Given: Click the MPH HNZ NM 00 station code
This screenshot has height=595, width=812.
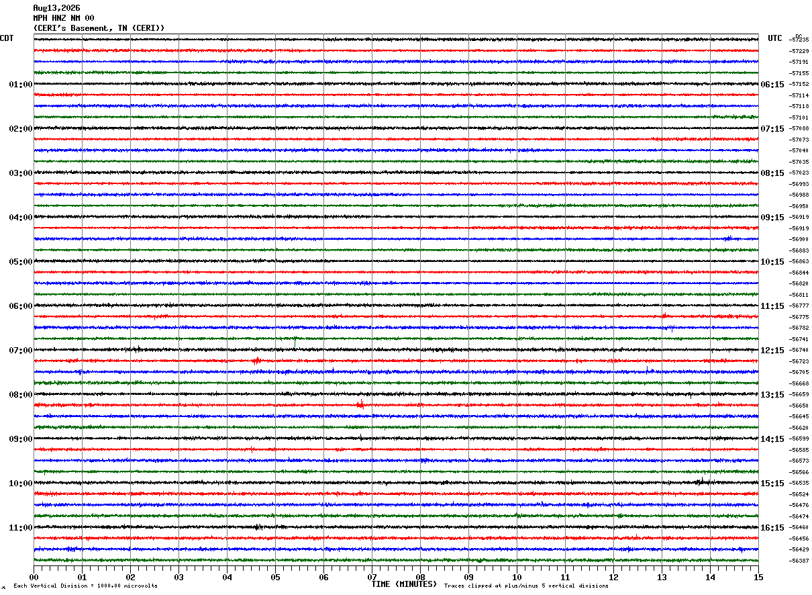Looking at the screenshot, I should click(64, 18).
